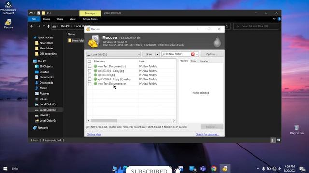
Task: Open Videos folder in sidebar
Action: [43, 99]
